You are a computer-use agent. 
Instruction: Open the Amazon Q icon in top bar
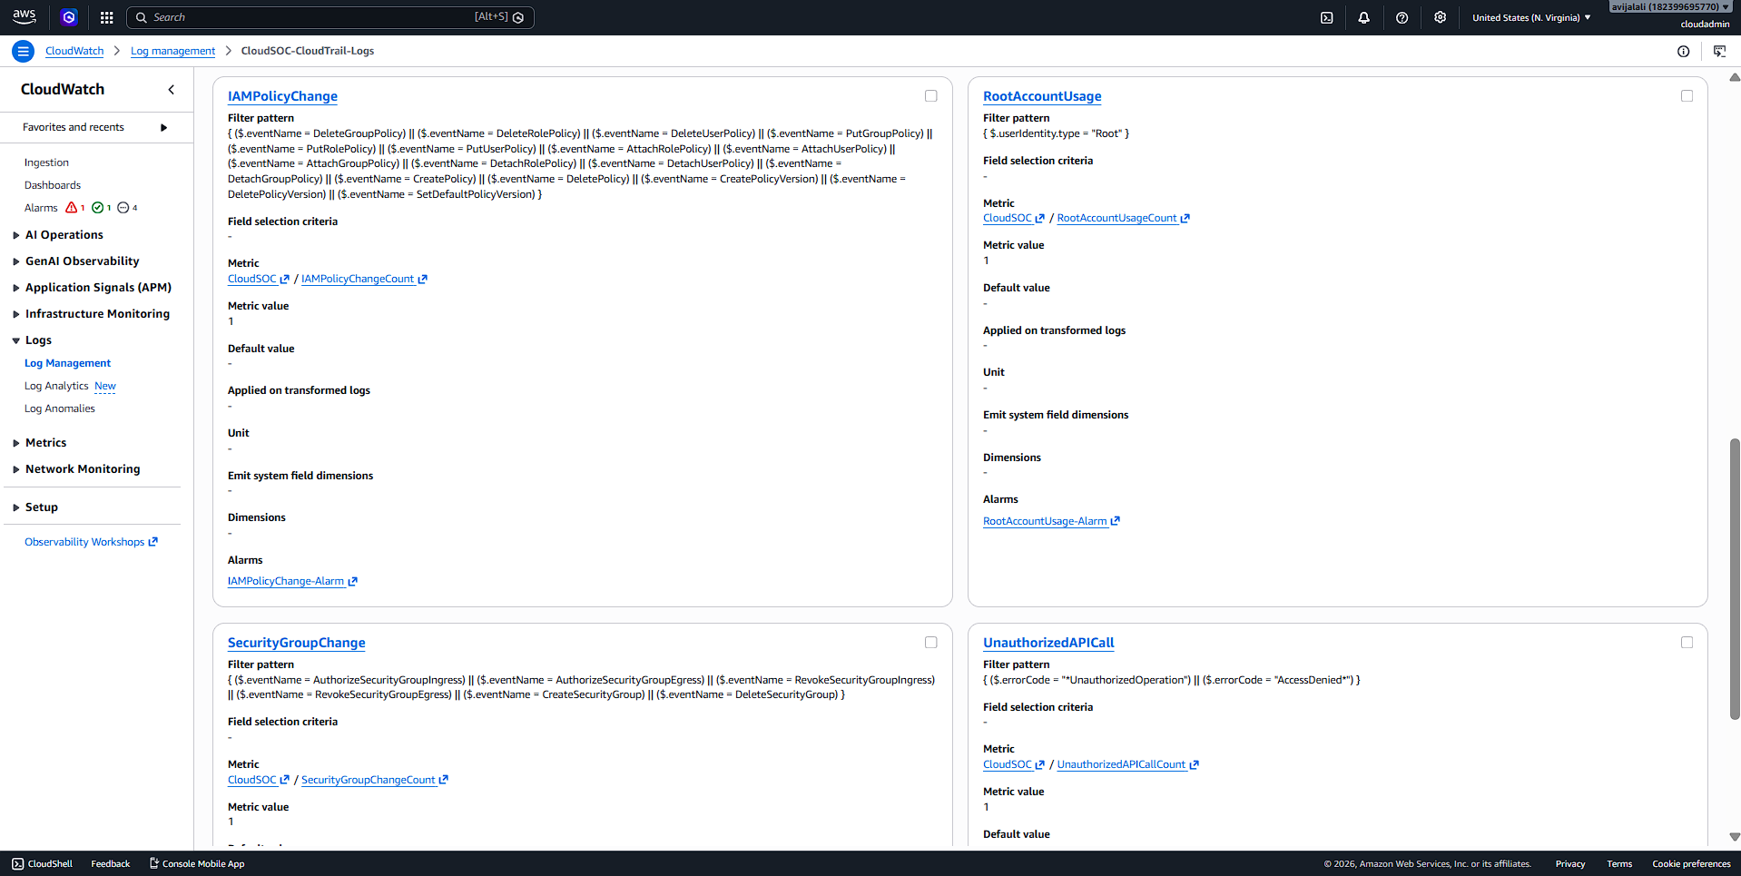tap(69, 17)
